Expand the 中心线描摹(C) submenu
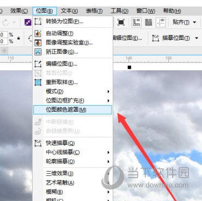Viewport: 202px width, 201px height. click(x=73, y=152)
